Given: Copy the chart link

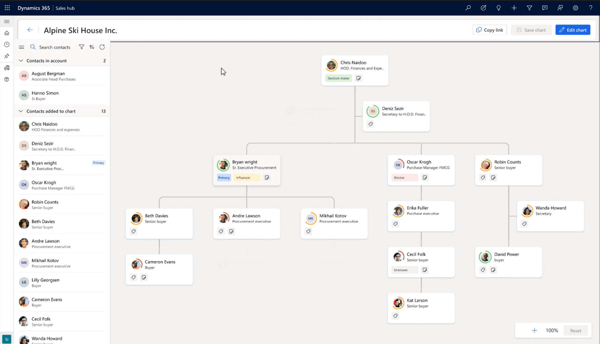Looking at the screenshot, I should tap(489, 30).
